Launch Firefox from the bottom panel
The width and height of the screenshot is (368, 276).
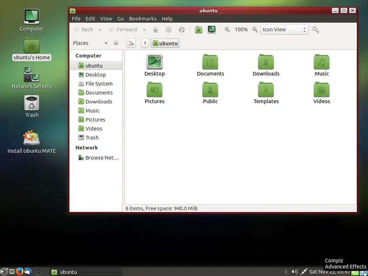(19, 272)
